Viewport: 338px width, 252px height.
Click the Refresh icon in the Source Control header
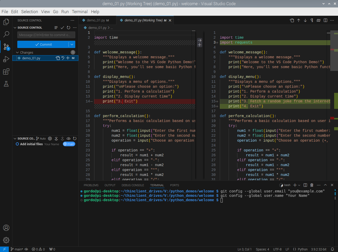69,28
